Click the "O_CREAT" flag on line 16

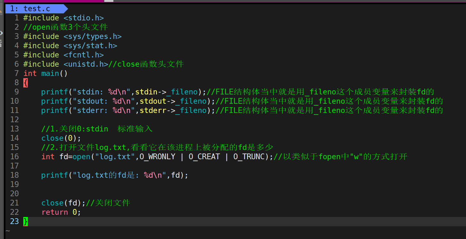(x=204, y=157)
